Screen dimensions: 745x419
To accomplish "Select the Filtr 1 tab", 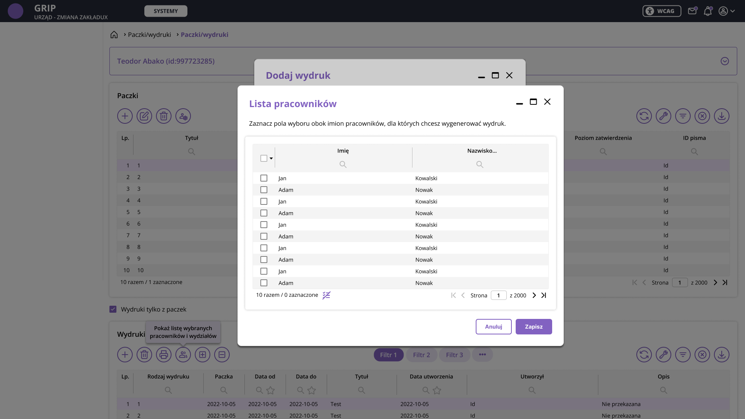I will click(388, 355).
